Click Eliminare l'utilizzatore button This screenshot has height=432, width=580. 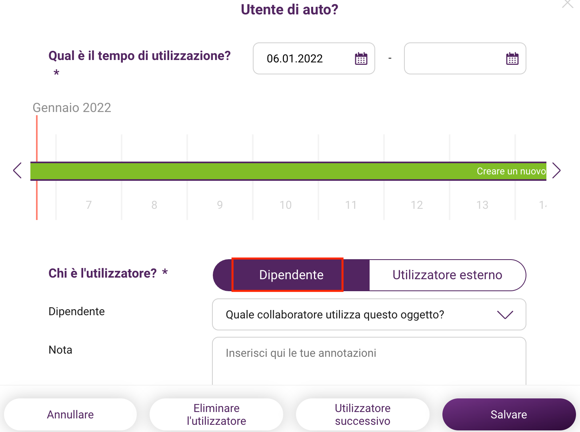tap(216, 414)
